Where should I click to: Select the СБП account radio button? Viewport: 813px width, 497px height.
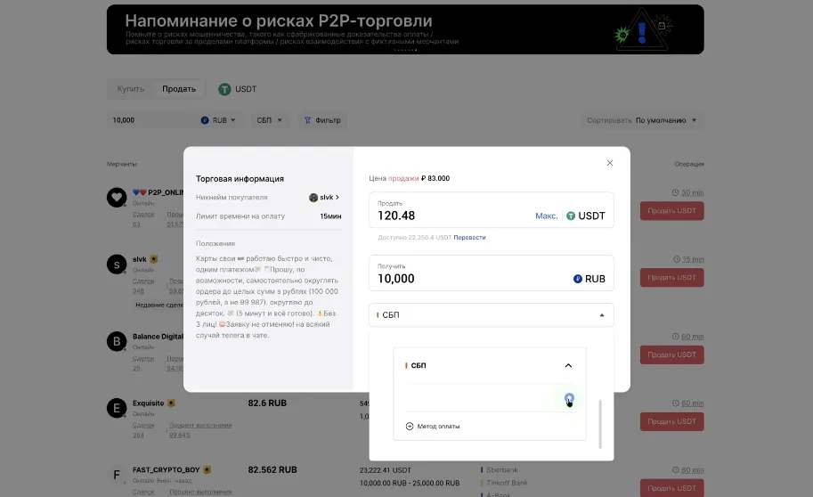pyautogui.click(x=569, y=398)
